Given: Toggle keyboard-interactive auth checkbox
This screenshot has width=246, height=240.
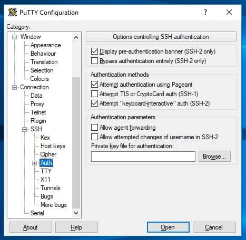Looking at the screenshot, I should coord(94,103).
